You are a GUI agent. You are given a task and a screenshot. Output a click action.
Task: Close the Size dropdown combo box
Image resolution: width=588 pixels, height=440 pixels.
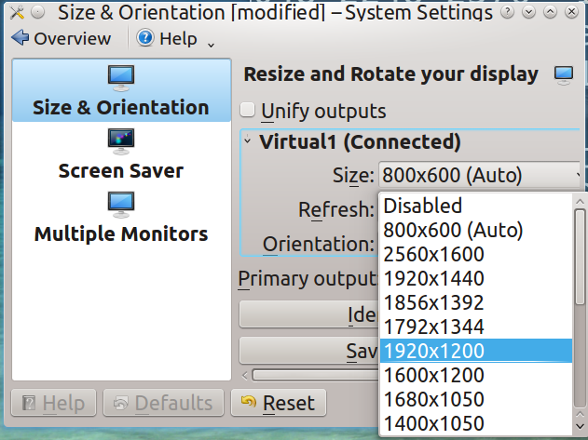(x=479, y=175)
